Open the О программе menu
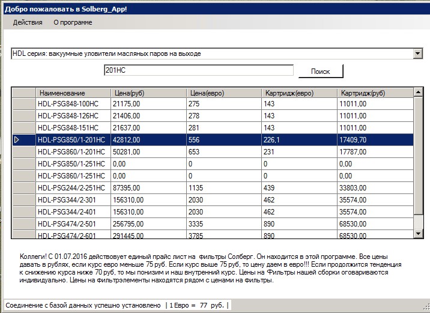 coord(73,22)
